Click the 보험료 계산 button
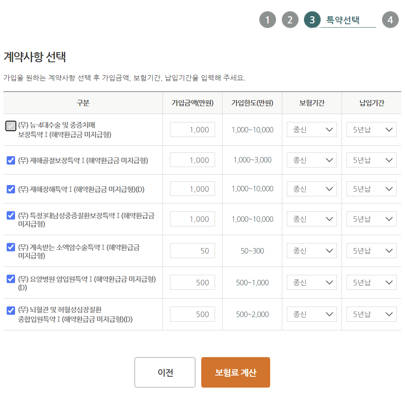Image resolution: width=405 pixels, height=411 pixels. pyautogui.click(x=235, y=372)
